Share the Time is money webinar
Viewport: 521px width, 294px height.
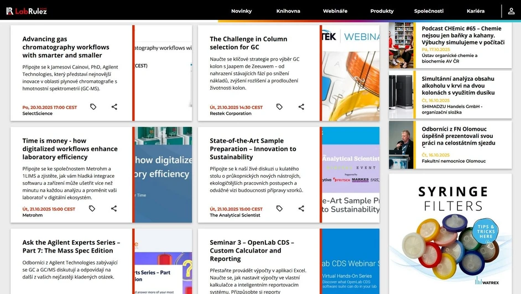pos(114,209)
